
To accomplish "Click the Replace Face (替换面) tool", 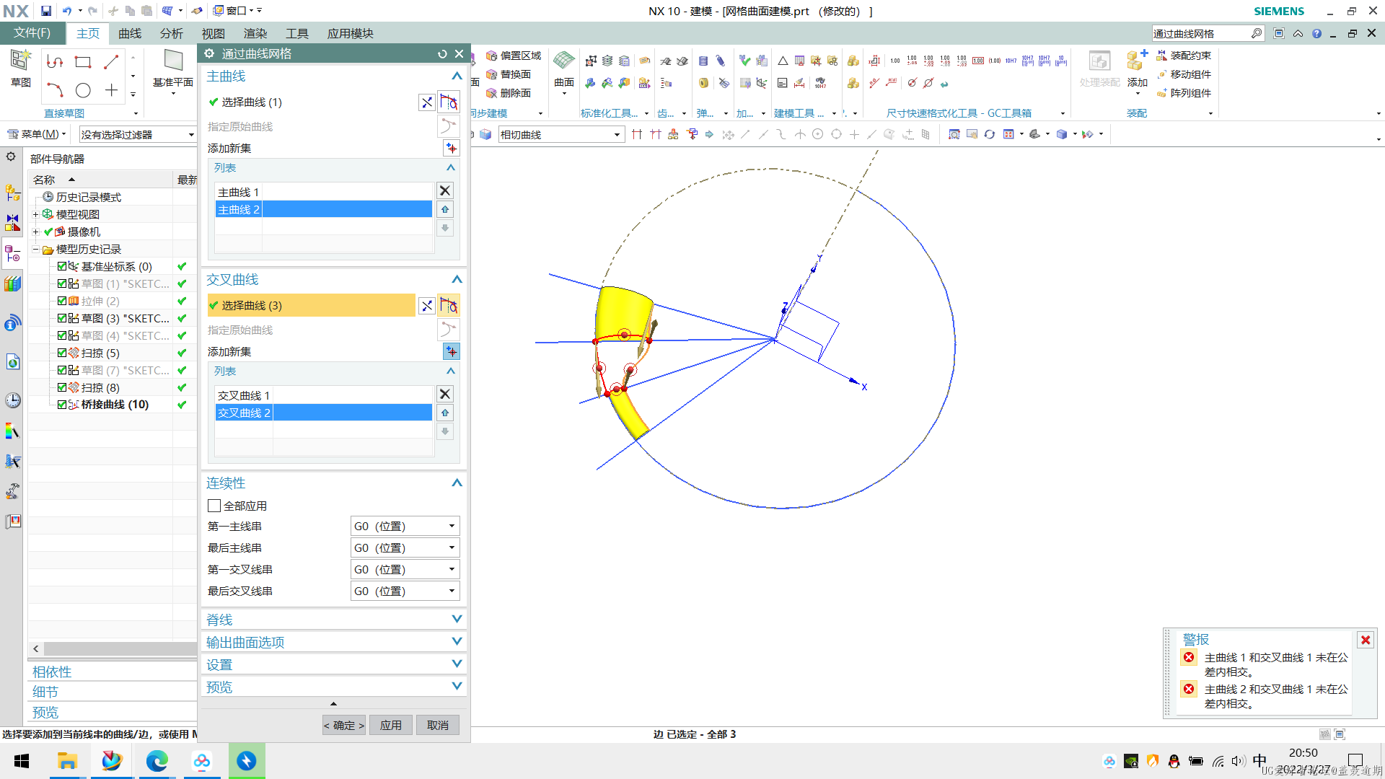I will pyautogui.click(x=509, y=74).
